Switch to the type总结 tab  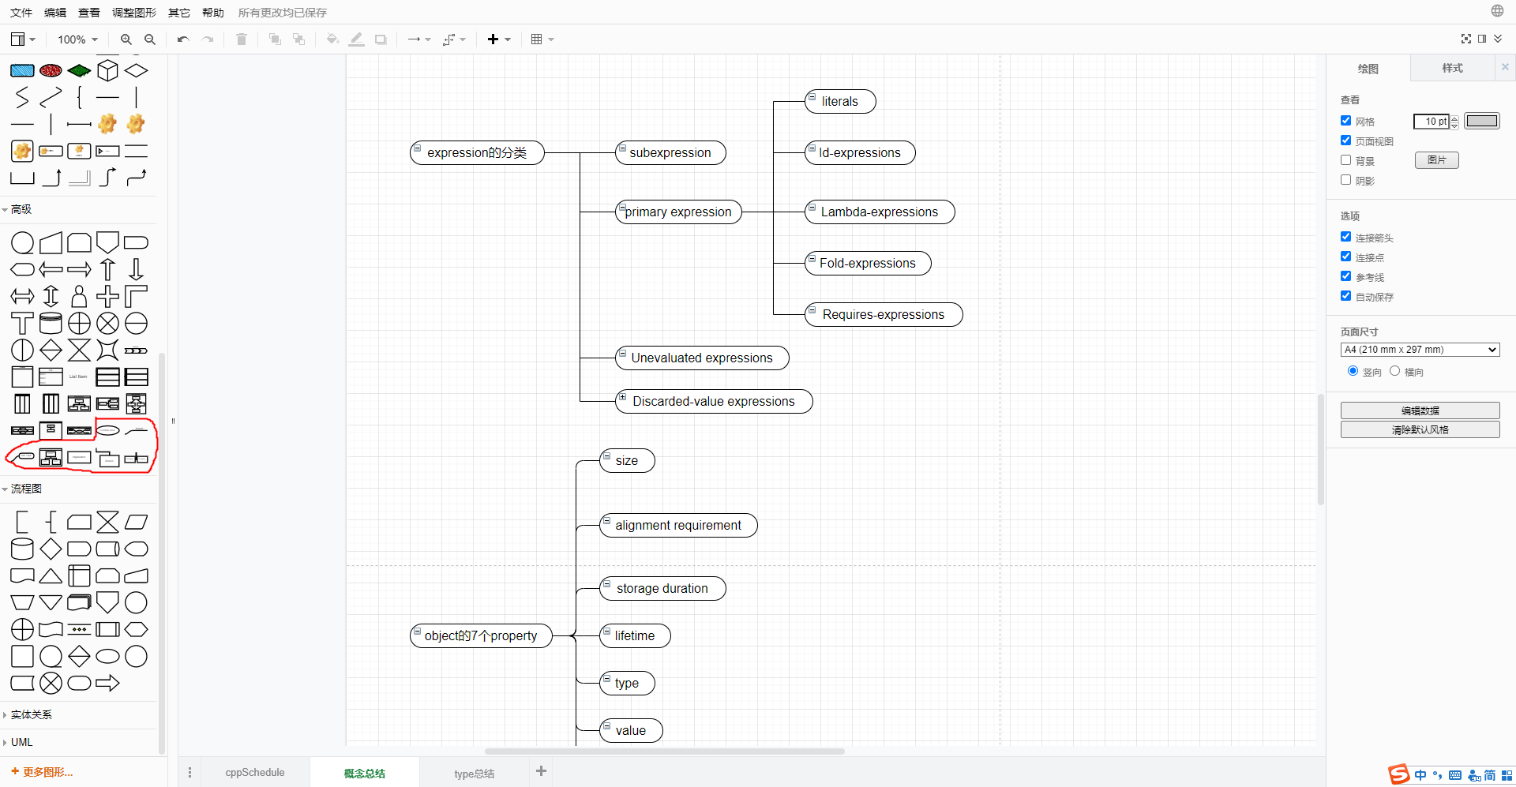473,773
